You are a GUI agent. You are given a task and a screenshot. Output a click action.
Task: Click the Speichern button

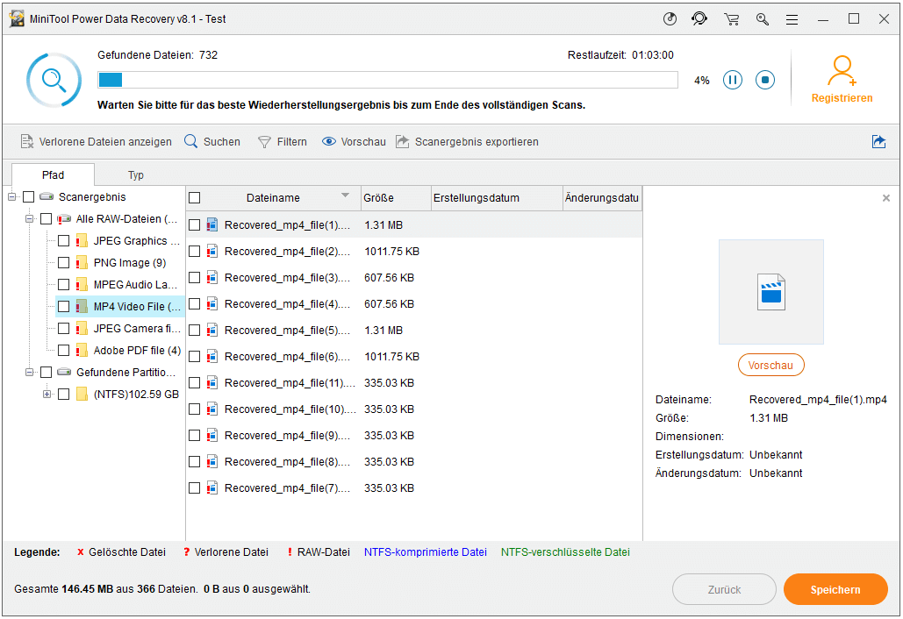[835, 589]
